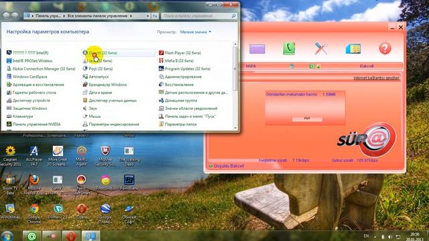Open Значки области уведомлений
This screenshot has height=241, width=429.
coord(188,108)
